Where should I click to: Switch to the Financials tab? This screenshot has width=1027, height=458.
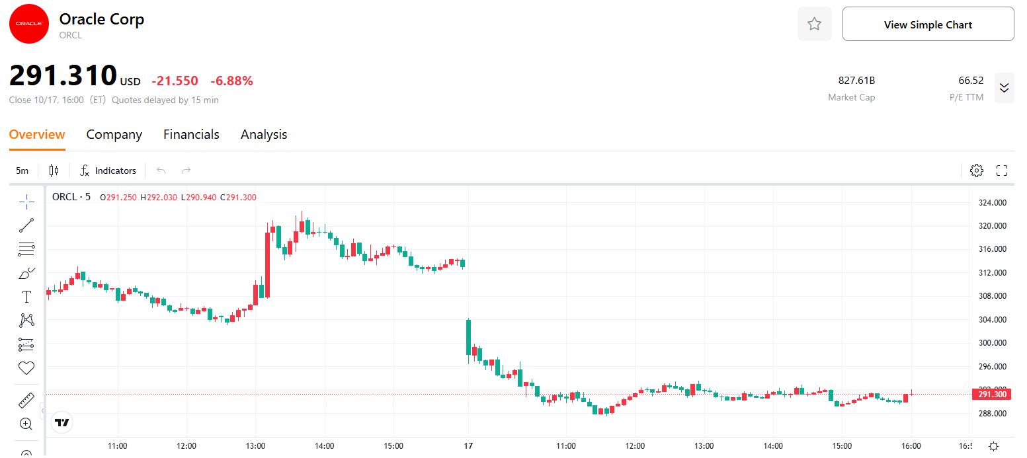point(191,134)
